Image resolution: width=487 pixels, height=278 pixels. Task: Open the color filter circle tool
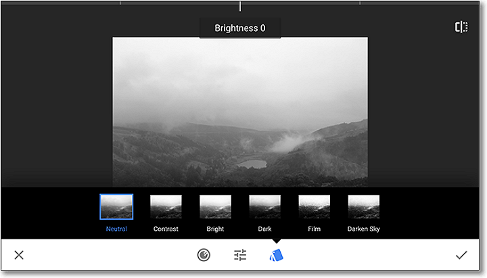pyautogui.click(x=204, y=255)
